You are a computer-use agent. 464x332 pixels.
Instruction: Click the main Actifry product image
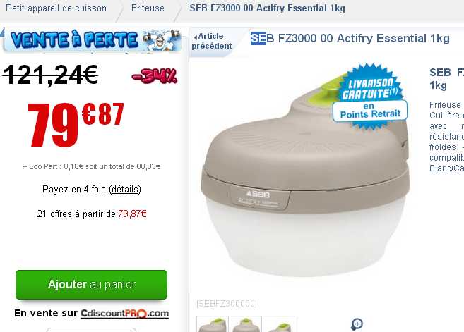pyautogui.click(x=305, y=177)
